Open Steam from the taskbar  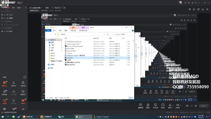(19, 117)
